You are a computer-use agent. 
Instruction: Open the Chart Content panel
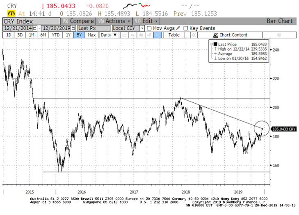231,35
